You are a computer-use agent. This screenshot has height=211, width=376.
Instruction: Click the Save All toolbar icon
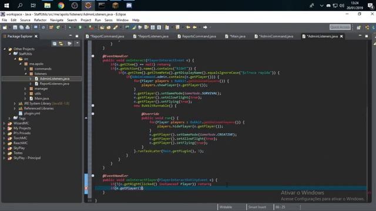pyautogui.click(x=21, y=28)
